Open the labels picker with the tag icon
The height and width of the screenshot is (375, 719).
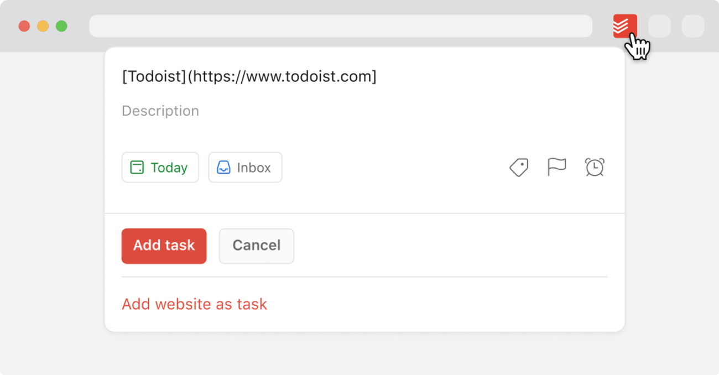pyautogui.click(x=519, y=167)
